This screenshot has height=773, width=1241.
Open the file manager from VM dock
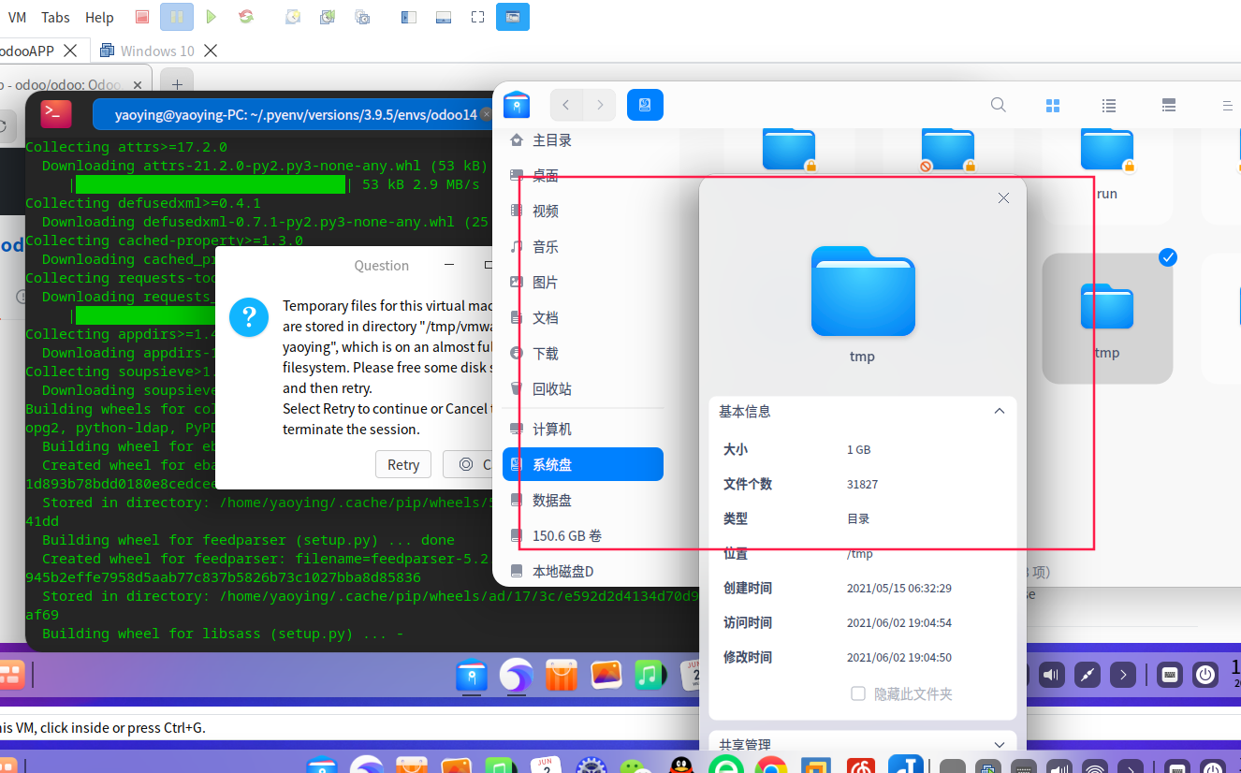tap(472, 675)
